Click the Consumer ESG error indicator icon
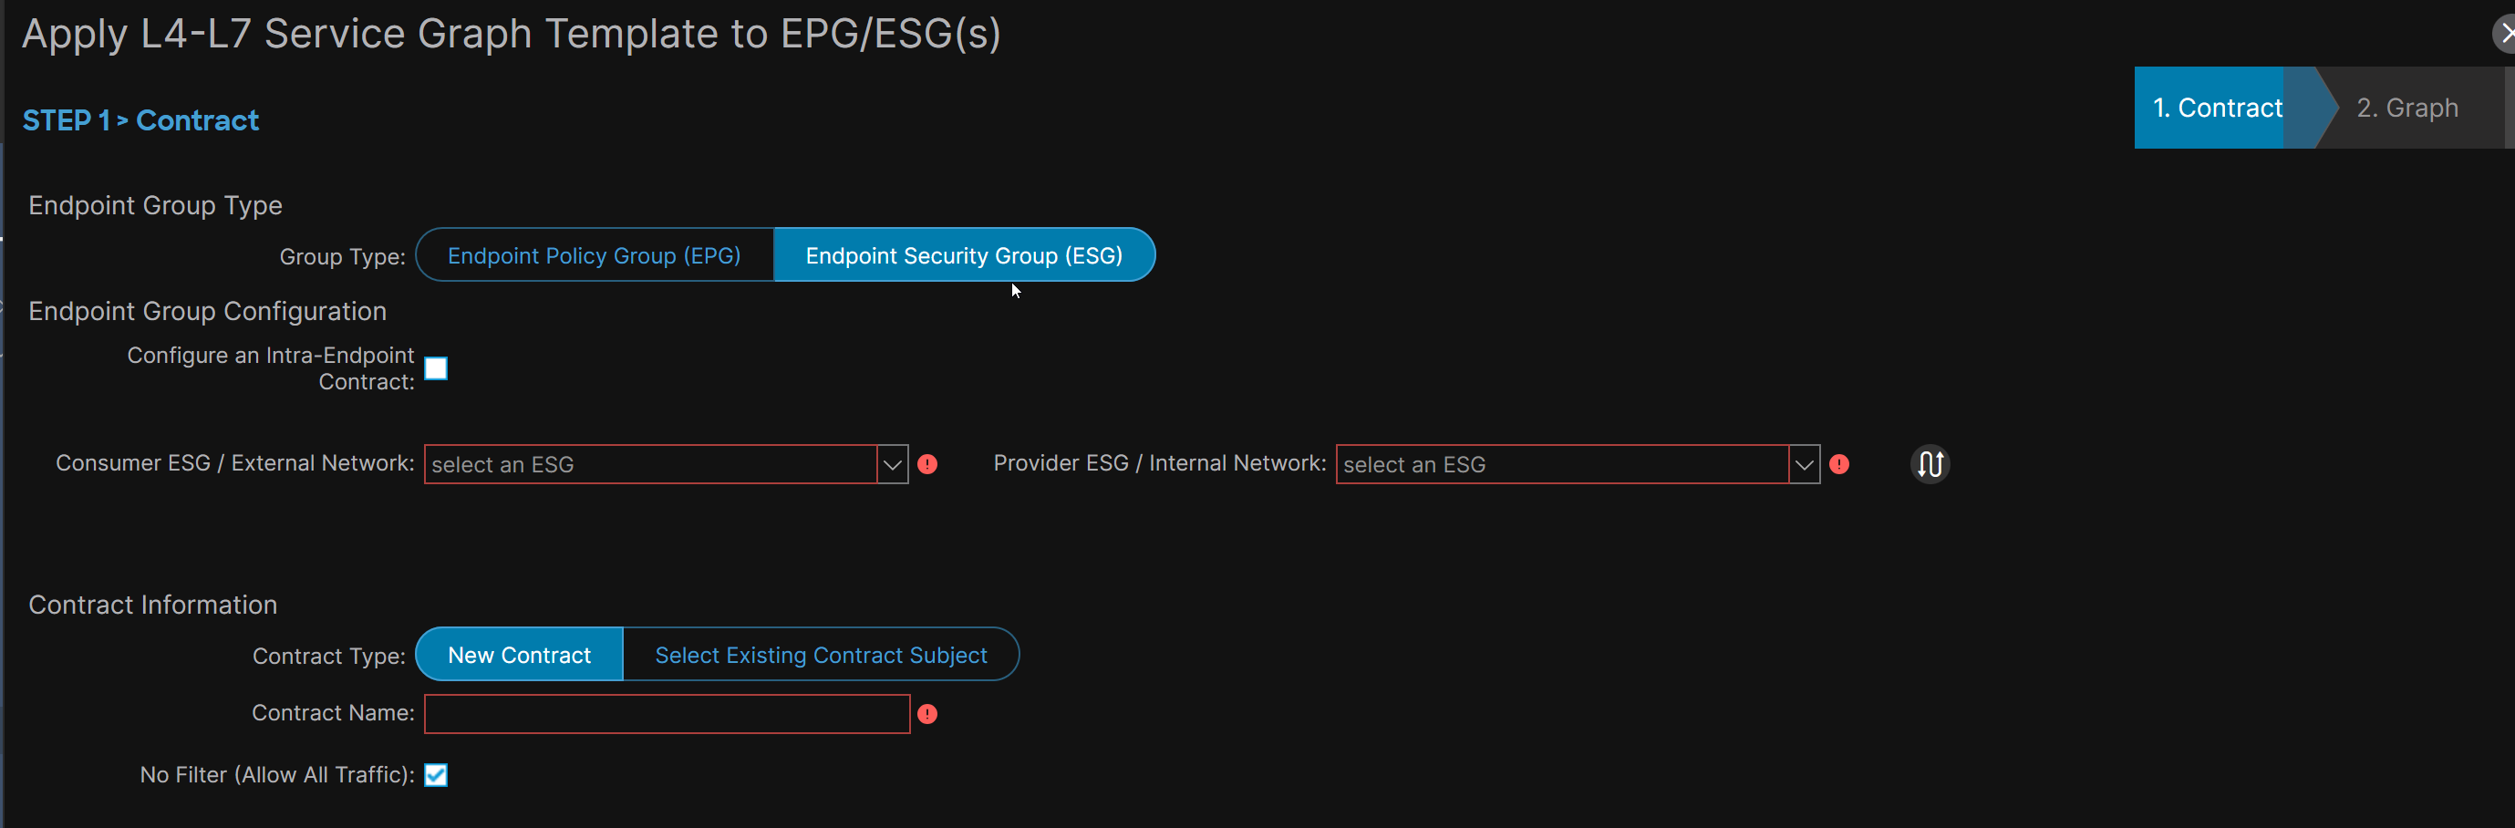 coord(927,465)
